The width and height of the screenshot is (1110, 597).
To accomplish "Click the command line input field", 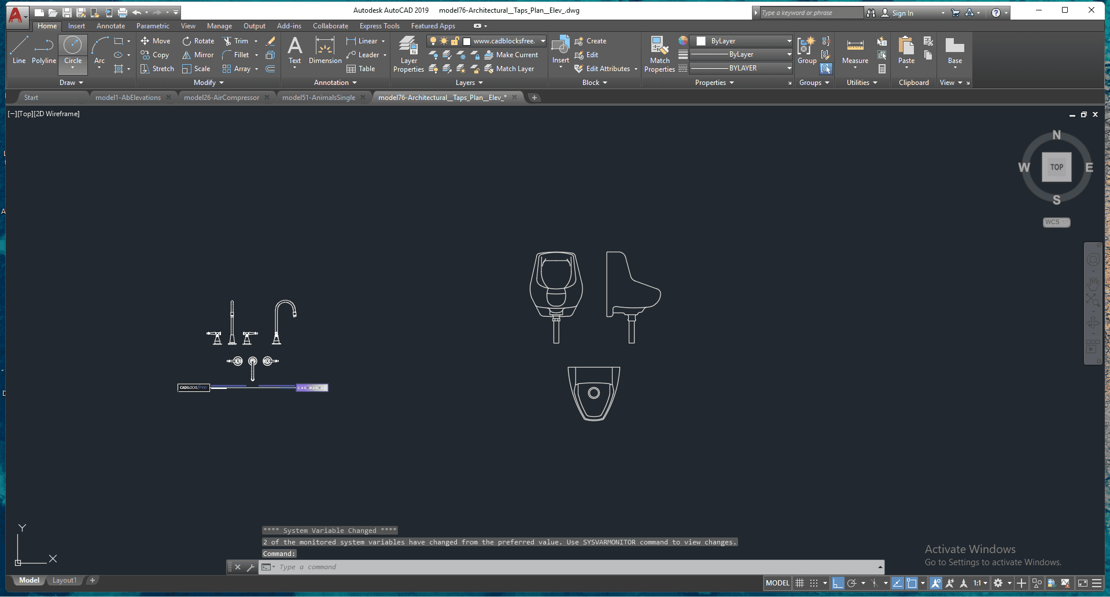I will click(x=521, y=567).
